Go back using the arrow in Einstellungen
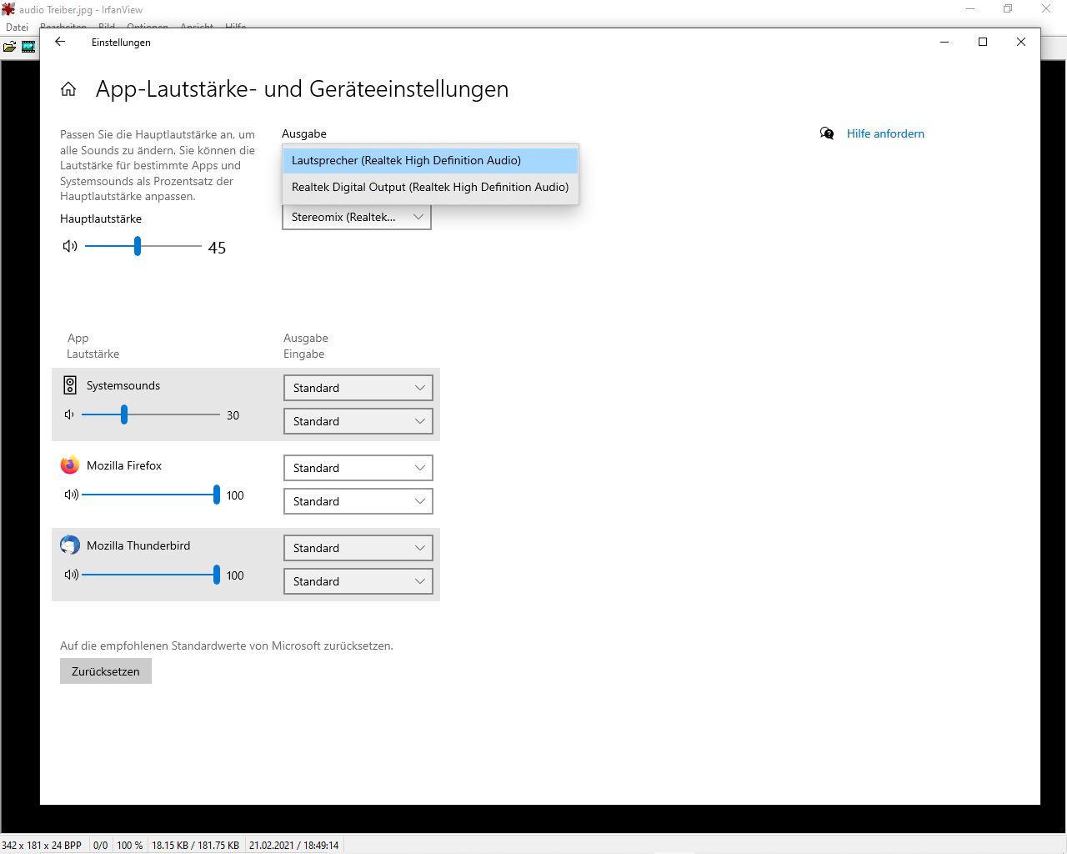The image size is (1067, 854). coord(60,42)
